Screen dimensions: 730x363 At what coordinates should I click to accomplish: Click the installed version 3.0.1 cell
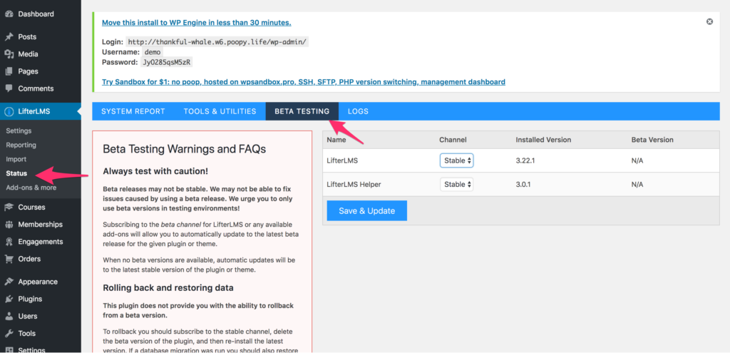point(523,184)
